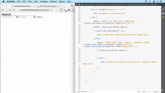Image resolution: width=165 pixels, height=93 pixels.
Task: Collapse the code block at line 26
Action: pyautogui.click(x=81, y=17)
